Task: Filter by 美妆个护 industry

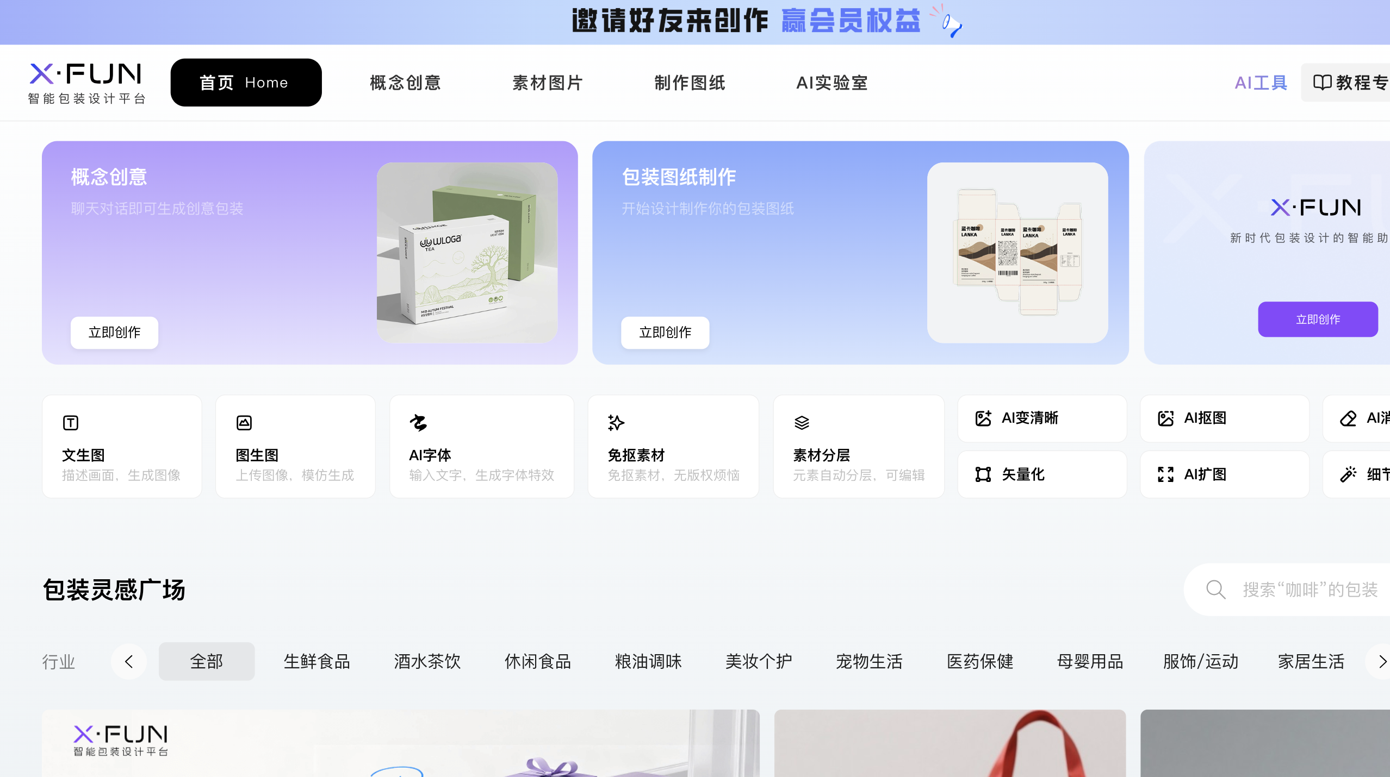Action: click(x=758, y=661)
